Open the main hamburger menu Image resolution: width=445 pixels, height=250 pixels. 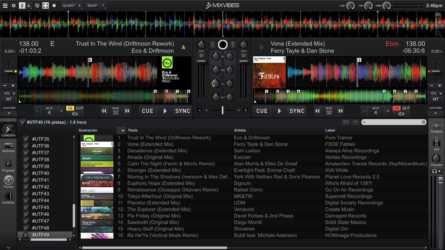point(5,6)
